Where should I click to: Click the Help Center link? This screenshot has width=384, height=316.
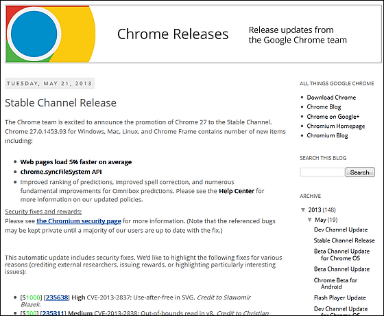tap(237, 191)
